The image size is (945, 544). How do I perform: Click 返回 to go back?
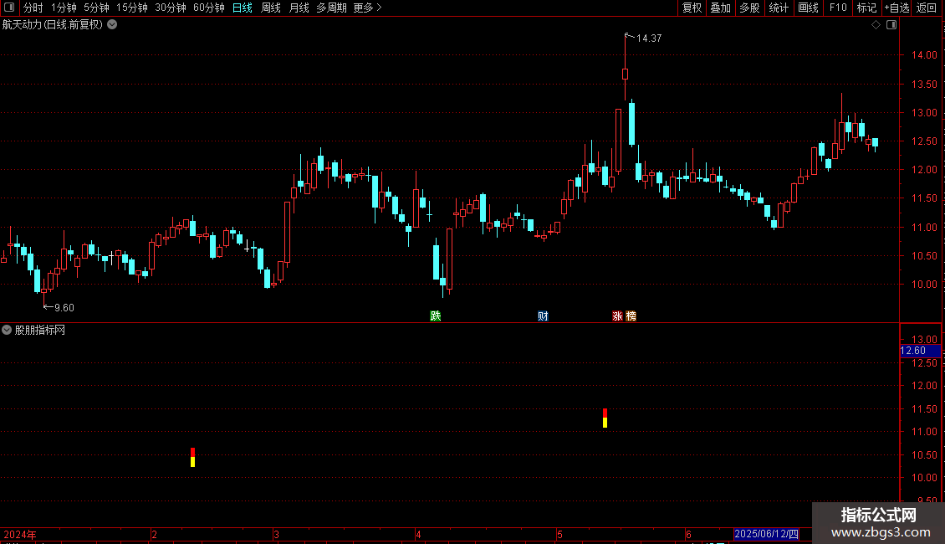pyautogui.click(x=927, y=8)
